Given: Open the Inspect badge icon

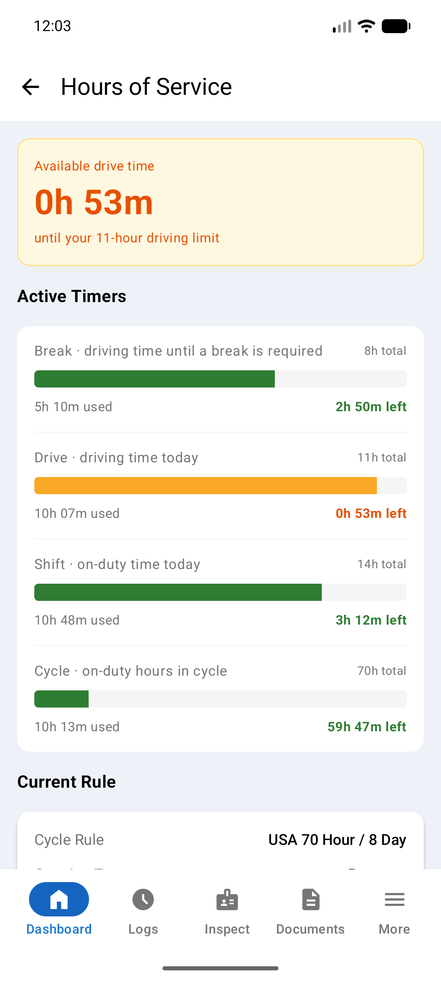Looking at the screenshot, I should pyautogui.click(x=227, y=900).
